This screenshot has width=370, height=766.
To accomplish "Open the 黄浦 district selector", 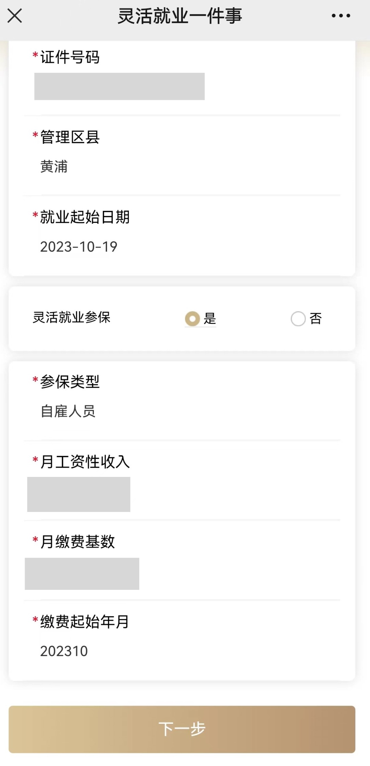I will [x=54, y=167].
